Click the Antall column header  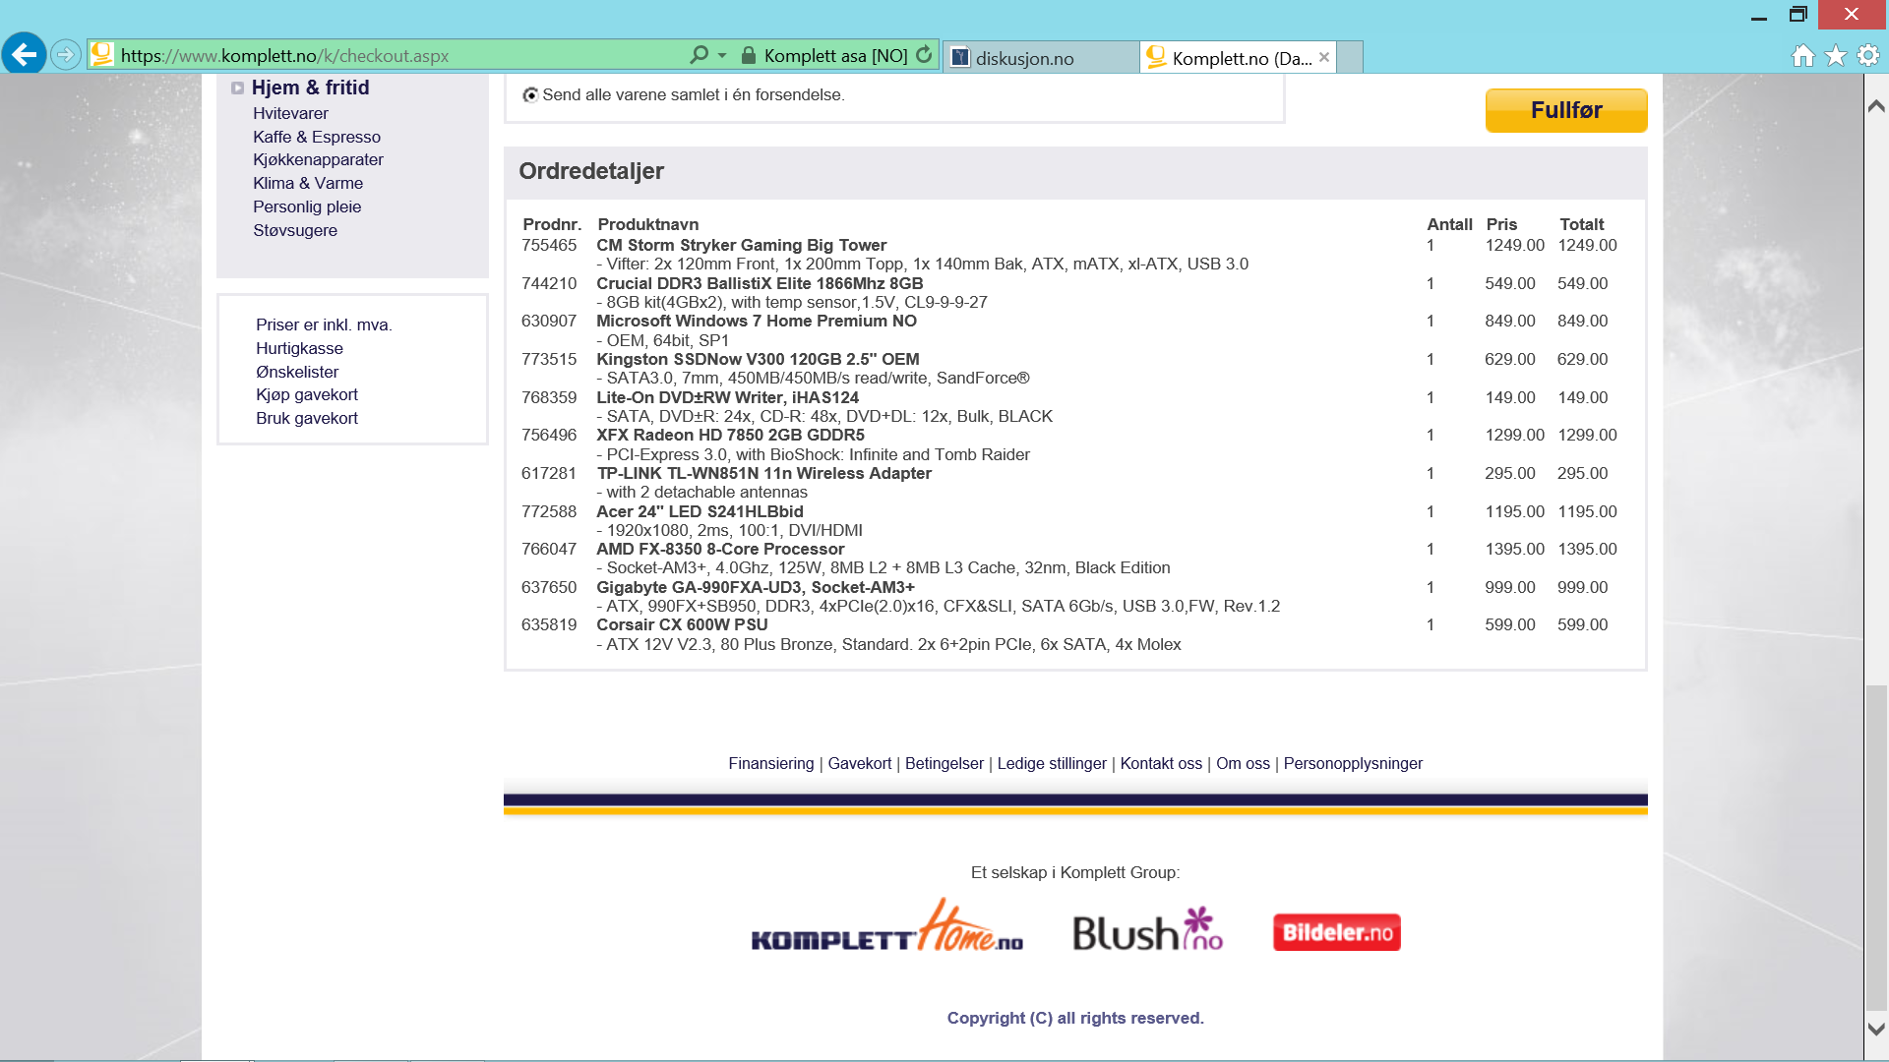[1449, 224]
